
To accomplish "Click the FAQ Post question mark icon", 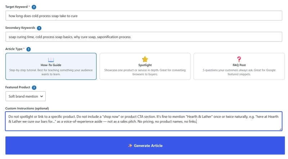I will (x=239, y=59).
